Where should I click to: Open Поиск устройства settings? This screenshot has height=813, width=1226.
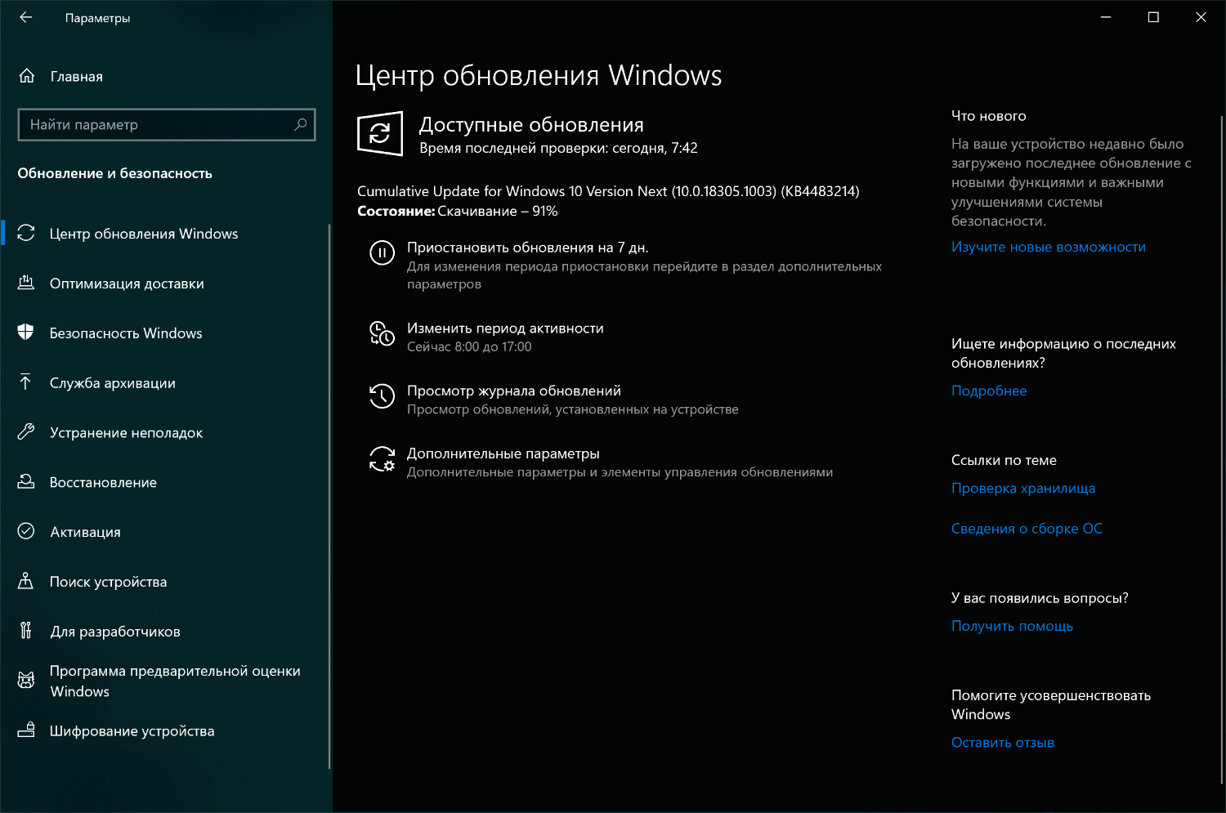coord(110,581)
